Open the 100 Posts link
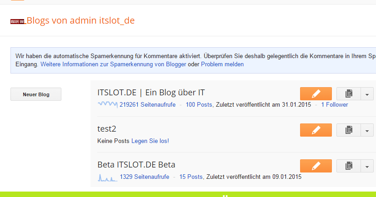This screenshot has height=197, width=376. (x=199, y=104)
